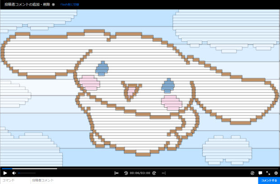Skip forward a few seconds
Image resolution: width=280 pixels, height=184 pixels.
point(154,173)
